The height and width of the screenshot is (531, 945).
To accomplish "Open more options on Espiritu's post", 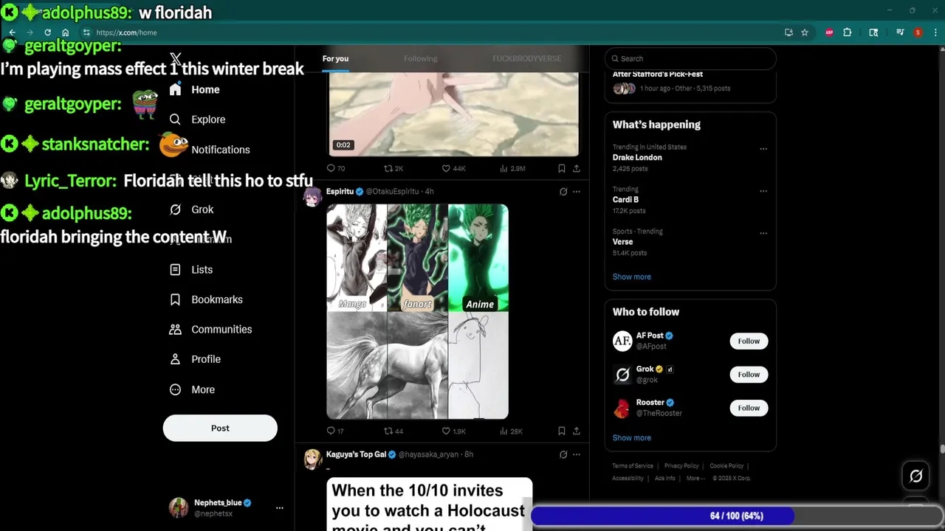I will tap(577, 192).
